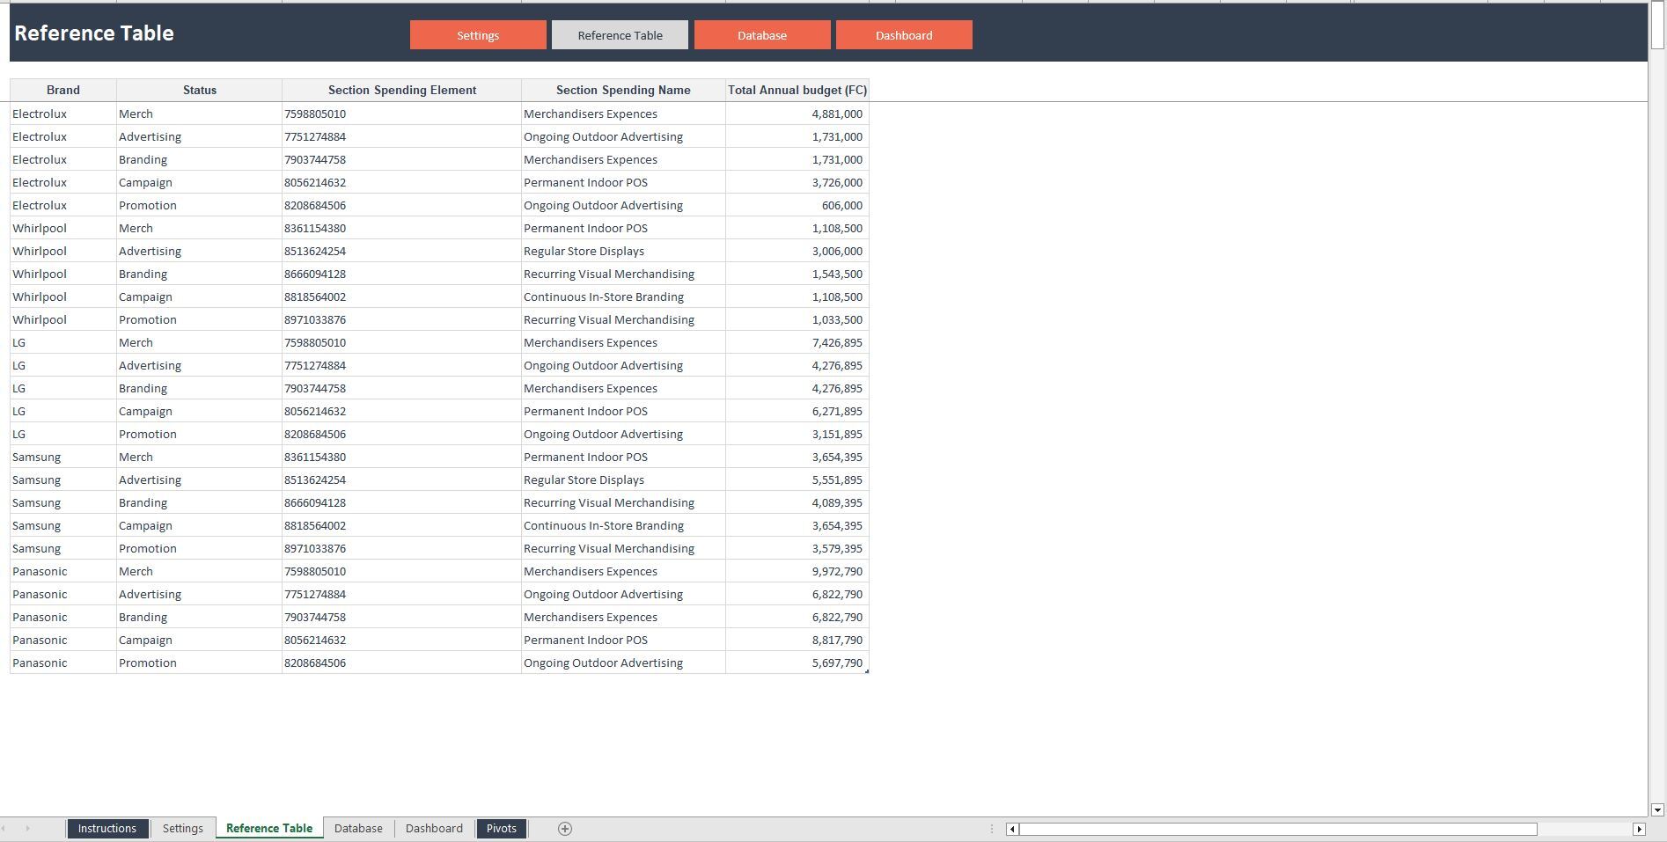The image size is (1667, 842).
Task: Select the Reference Table sheet tab
Action: click(269, 828)
